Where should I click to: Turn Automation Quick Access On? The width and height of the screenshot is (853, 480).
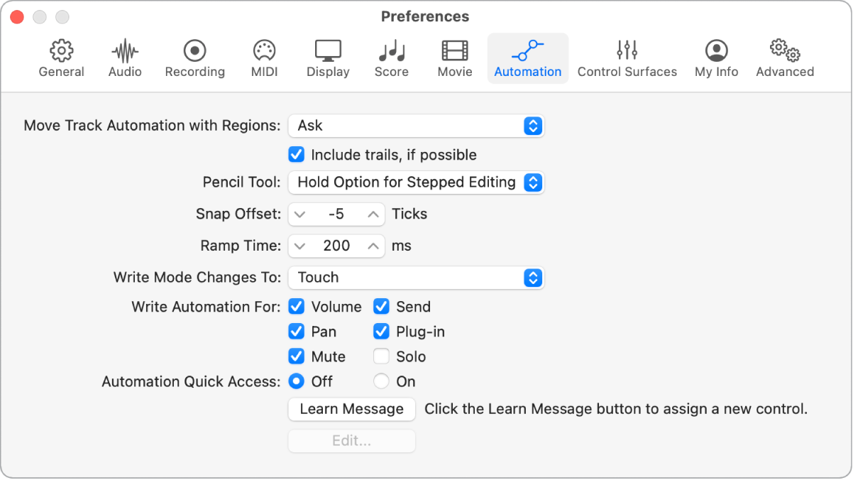[x=382, y=381]
